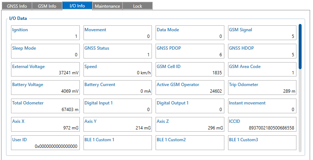
Task: Click the Ignition value field
Action: (45, 33)
